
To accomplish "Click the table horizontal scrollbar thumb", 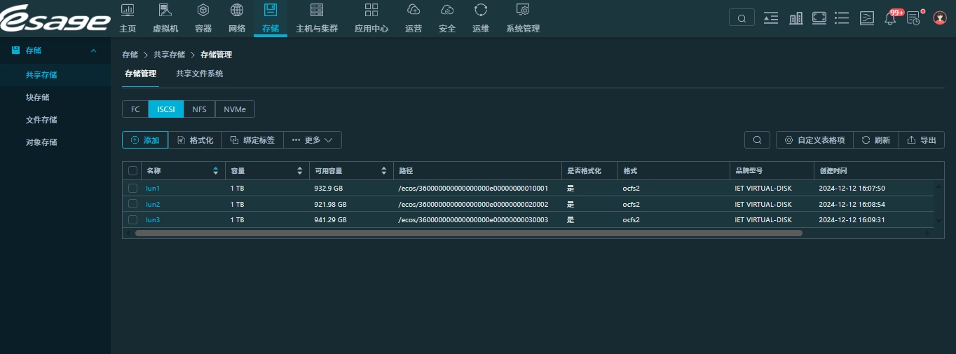I will click(x=468, y=233).
